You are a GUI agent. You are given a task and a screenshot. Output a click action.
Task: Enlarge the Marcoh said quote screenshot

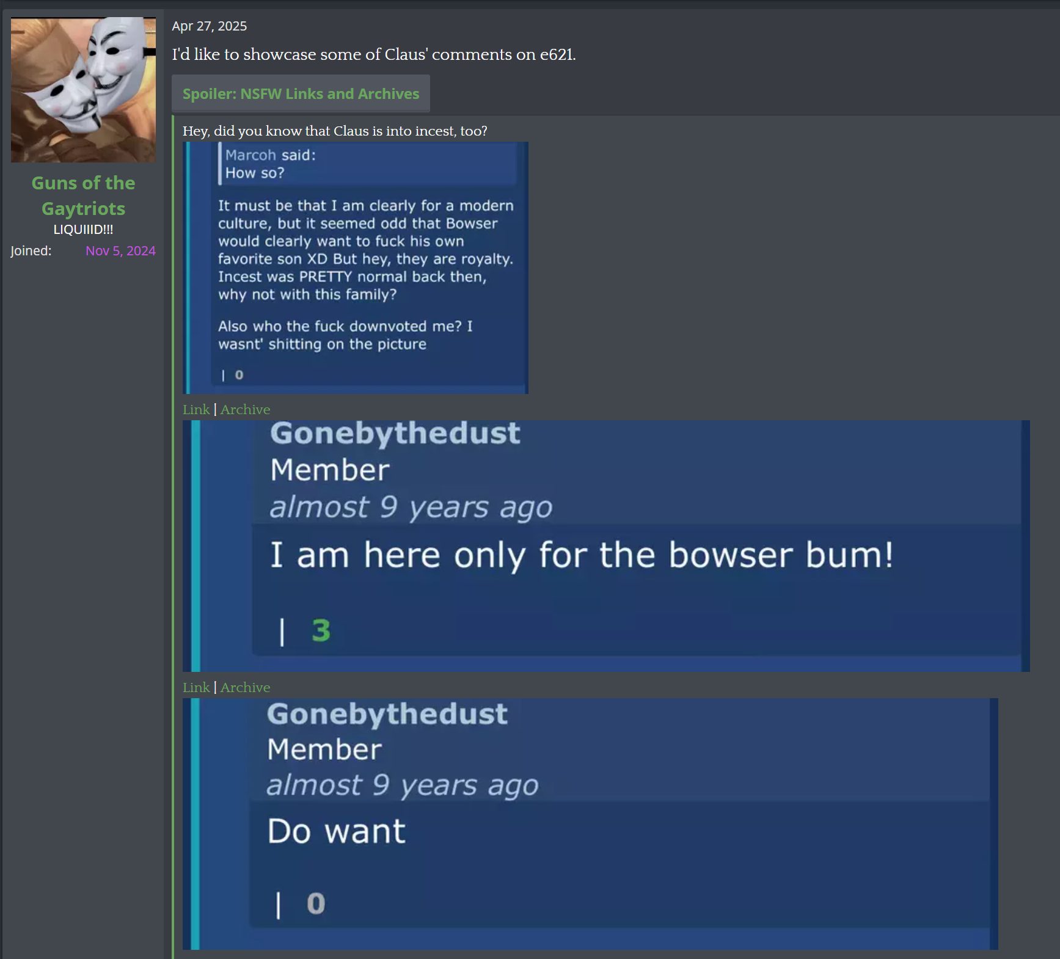click(x=356, y=268)
